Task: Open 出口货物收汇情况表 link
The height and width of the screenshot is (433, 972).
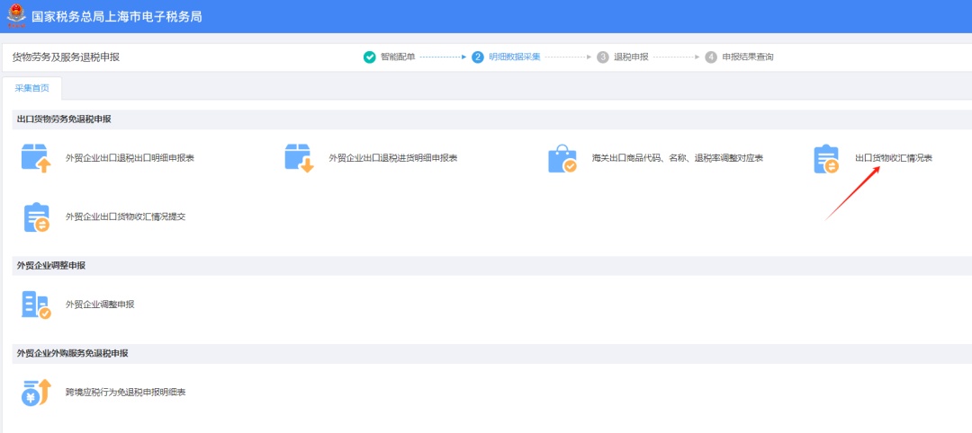Action: click(x=894, y=158)
